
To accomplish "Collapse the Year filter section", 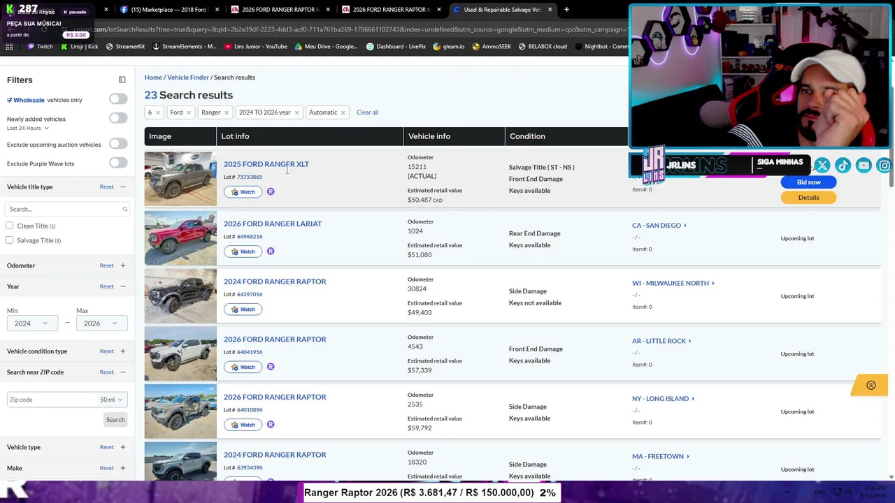I will pos(123,286).
